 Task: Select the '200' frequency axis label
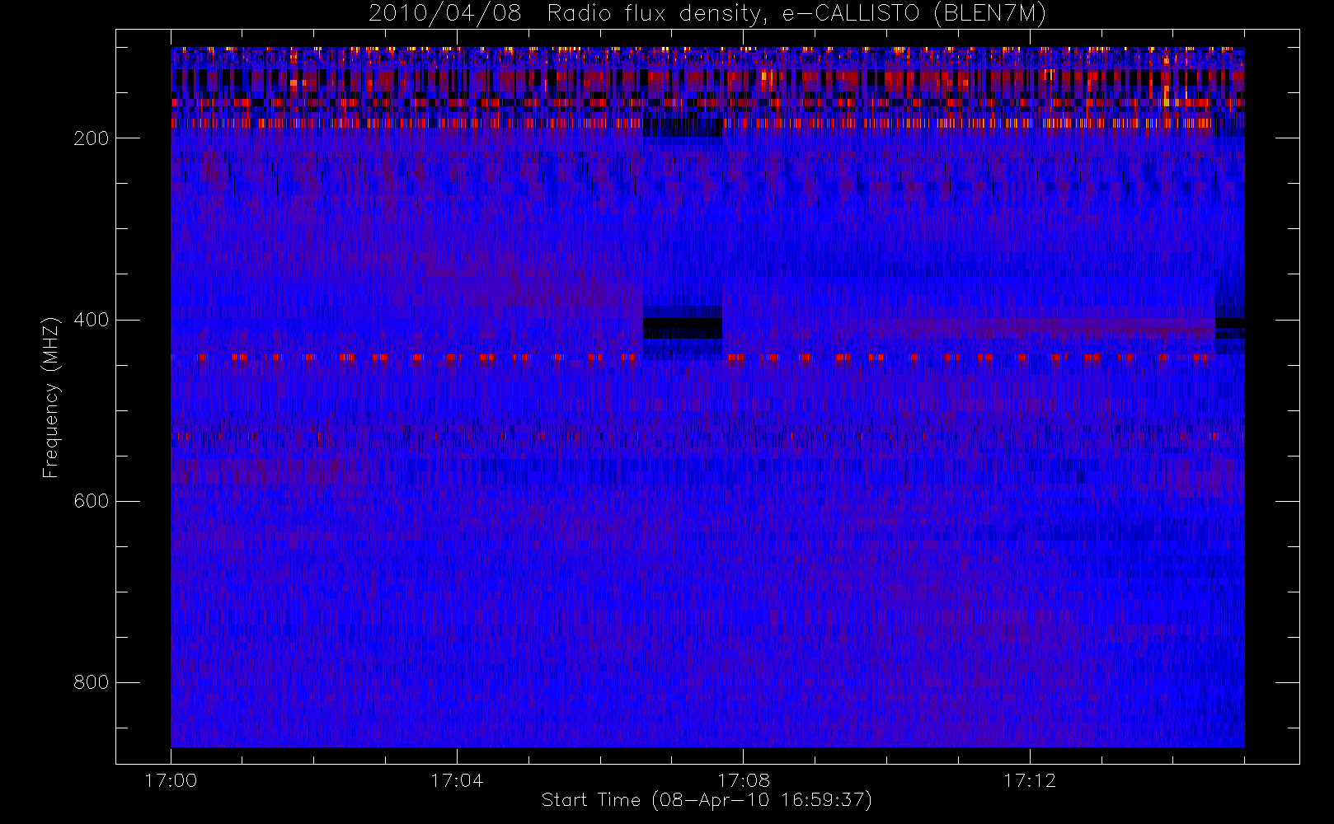coord(92,138)
